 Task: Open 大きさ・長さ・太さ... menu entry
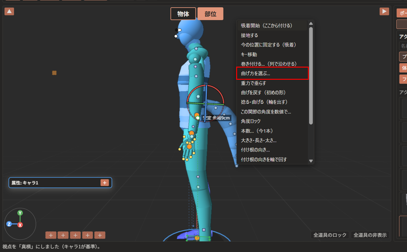[272, 140]
